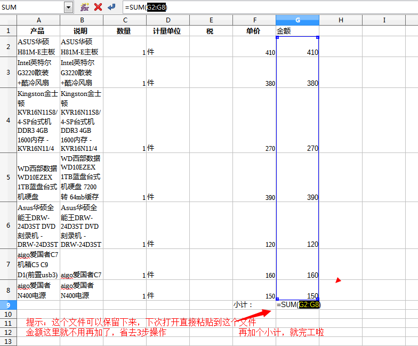Click the 金额 header cell
This screenshot has height=346, width=418.
pyautogui.click(x=298, y=31)
